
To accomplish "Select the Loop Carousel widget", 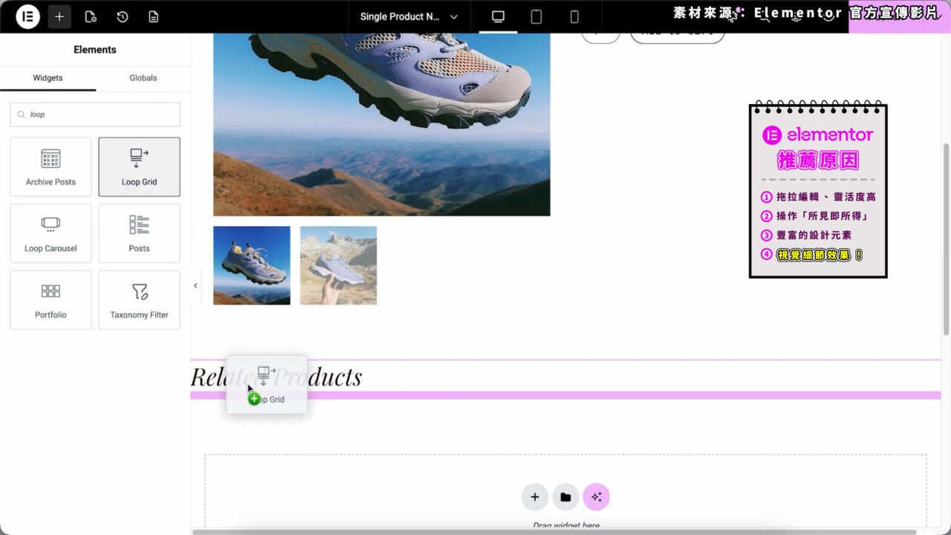I will pyautogui.click(x=51, y=233).
